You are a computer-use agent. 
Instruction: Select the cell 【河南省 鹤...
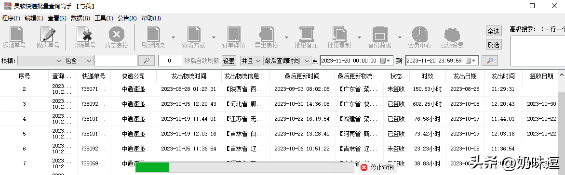pyautogui.click(x=359, y=134)
